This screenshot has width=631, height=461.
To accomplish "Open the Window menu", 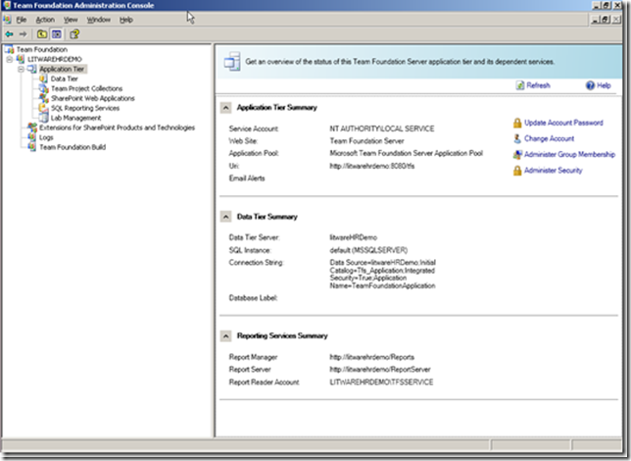I will pyautogui.click(x=98, y=20).
